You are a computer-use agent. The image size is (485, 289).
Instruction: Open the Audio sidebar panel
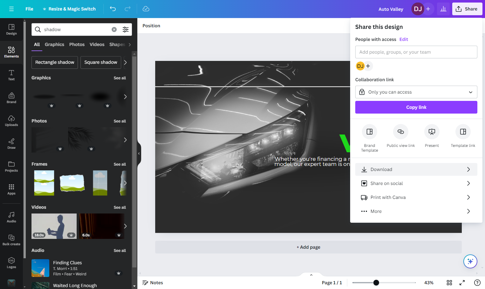(11, 217)
